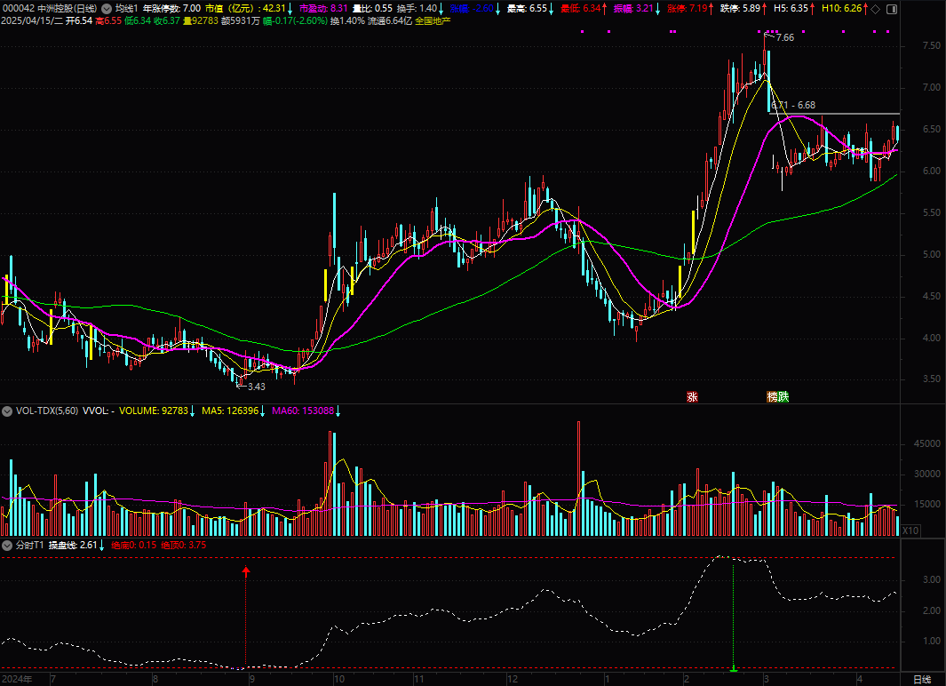This screenshot has width=946, height=686.
Task: Click the 6.71 - 6.68 gap label
Action: point(793,105)
